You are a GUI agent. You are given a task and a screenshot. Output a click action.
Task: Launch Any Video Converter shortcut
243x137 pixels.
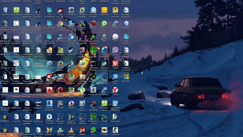coord(93,10)
